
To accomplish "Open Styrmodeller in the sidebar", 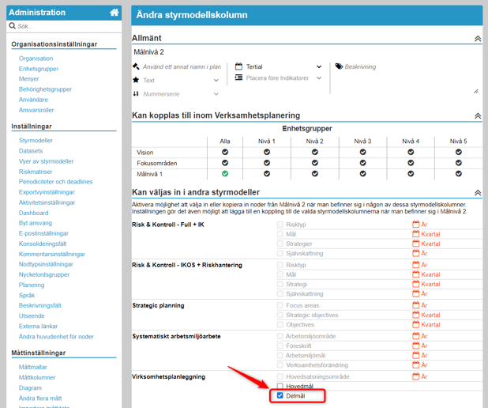I will [36, 141].
